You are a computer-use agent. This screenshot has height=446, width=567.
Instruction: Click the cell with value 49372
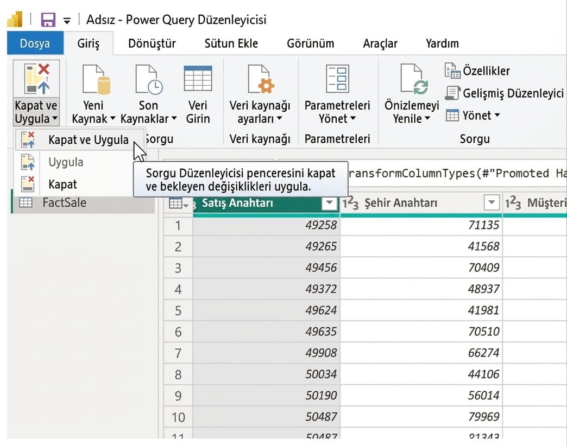(267, 289)
